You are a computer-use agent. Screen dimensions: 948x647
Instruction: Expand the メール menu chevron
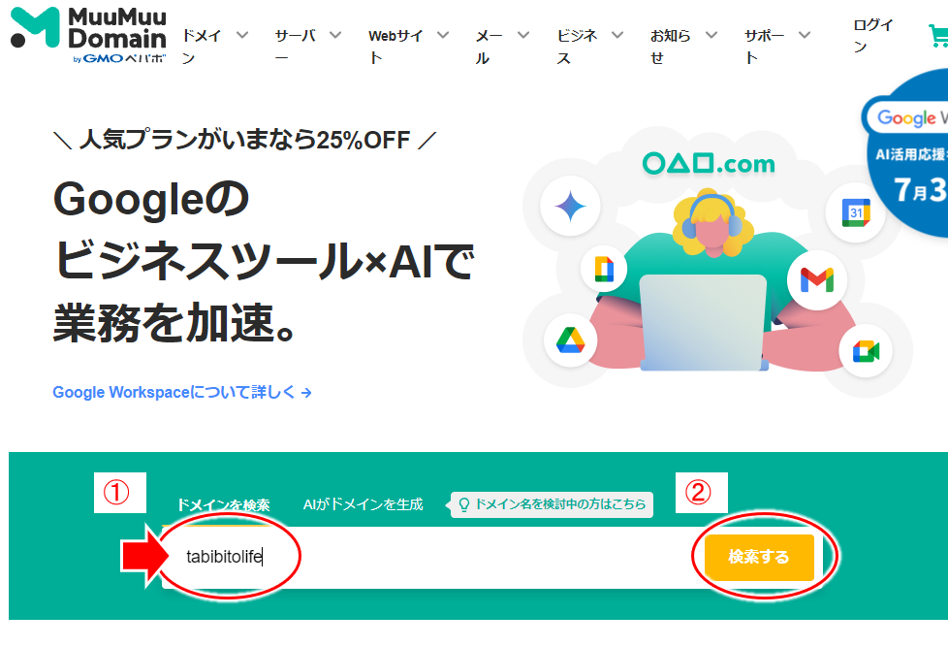[x=523, y=35]
